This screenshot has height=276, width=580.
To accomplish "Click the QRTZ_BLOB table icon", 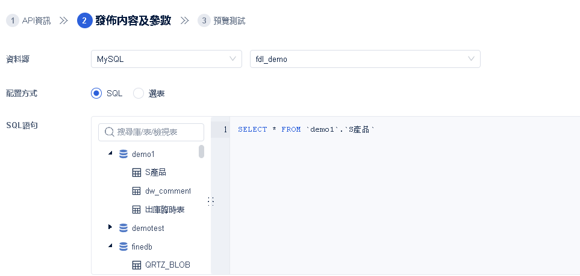I will [136, 265].
